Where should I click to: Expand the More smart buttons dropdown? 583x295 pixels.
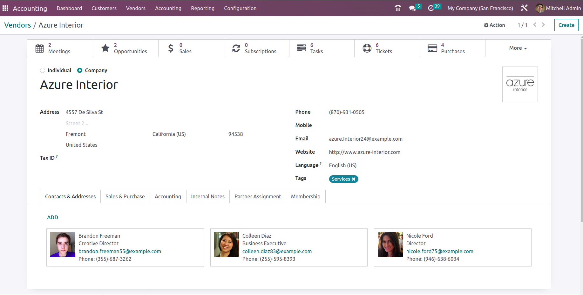(x=518, y=48)
